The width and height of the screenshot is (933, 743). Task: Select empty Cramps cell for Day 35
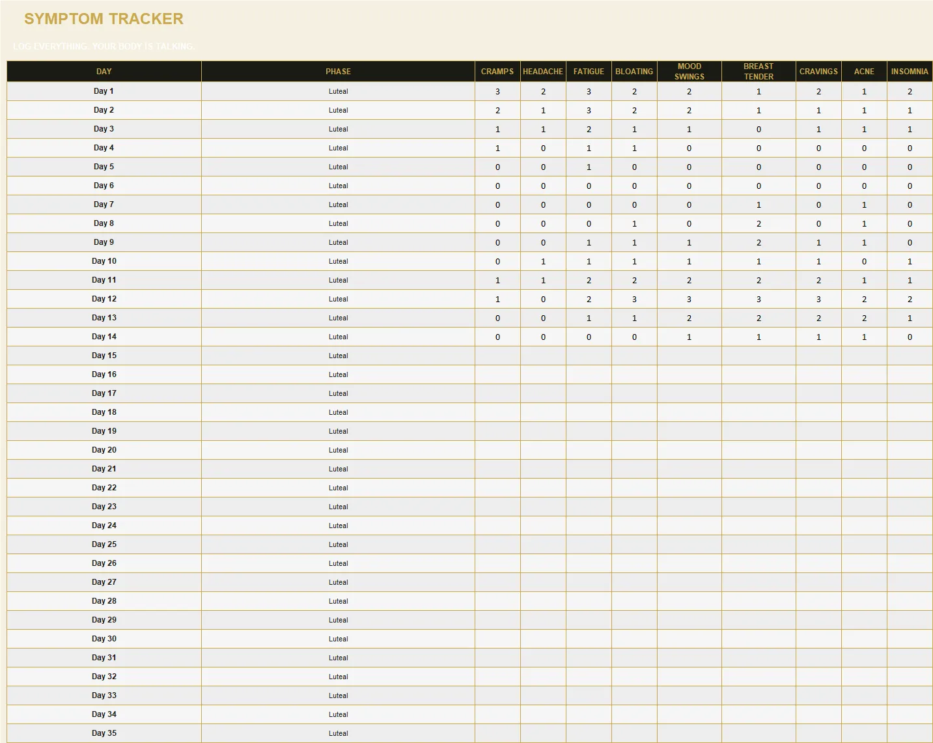[x=497, y=733]
